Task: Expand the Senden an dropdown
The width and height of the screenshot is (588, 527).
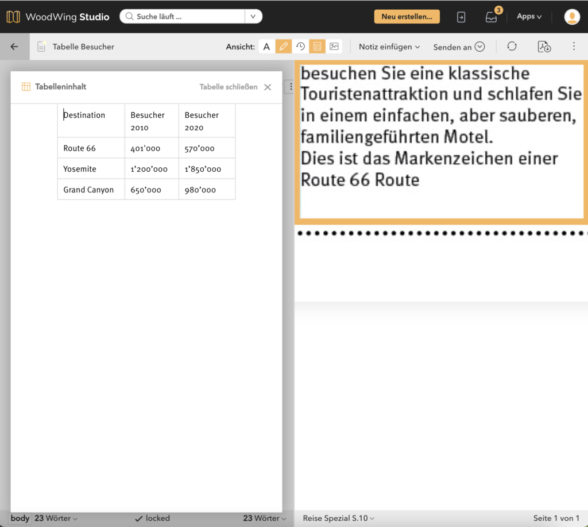Action: point(459,47)
